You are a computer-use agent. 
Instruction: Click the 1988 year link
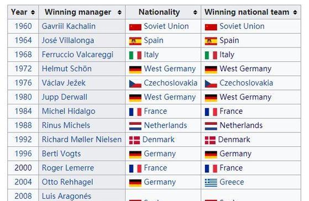point(23,125)
